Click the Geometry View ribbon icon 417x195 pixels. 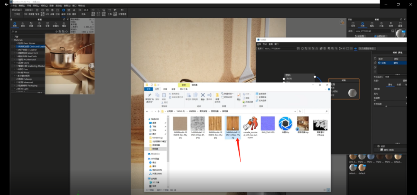pyautogui.click(x=115, y=12)
